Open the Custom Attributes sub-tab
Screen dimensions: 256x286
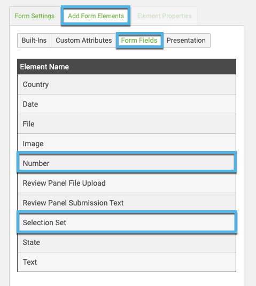point(84,41)
